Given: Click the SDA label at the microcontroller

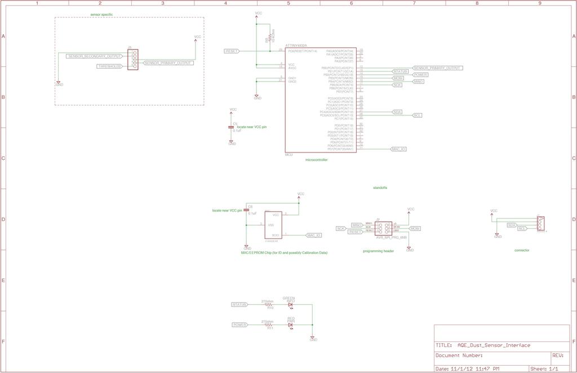Looking at the screenshot, I should coord(397,112).
